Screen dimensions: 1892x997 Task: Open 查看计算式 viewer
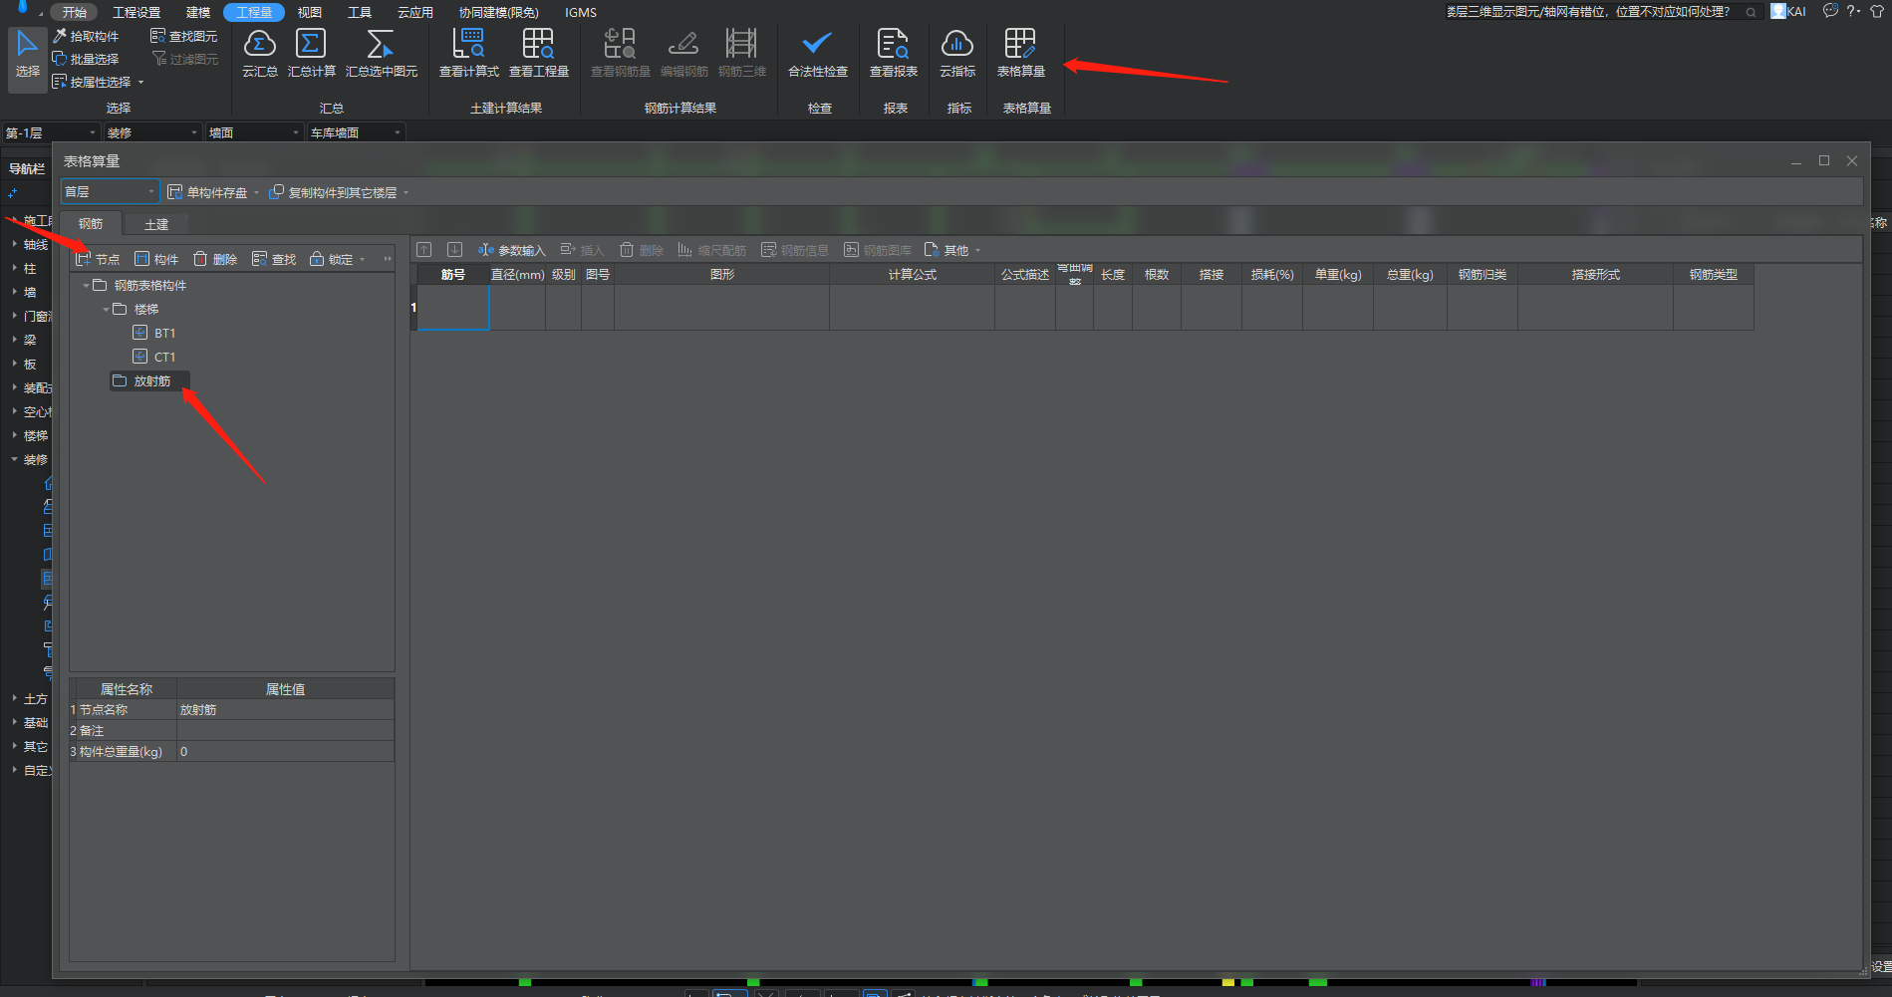pyautogui.click(x=469, y=54)
